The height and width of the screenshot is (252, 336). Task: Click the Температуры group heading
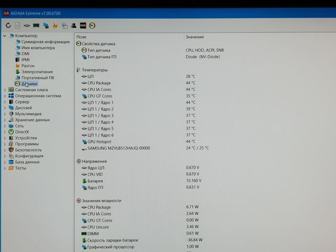coord(95,70)
